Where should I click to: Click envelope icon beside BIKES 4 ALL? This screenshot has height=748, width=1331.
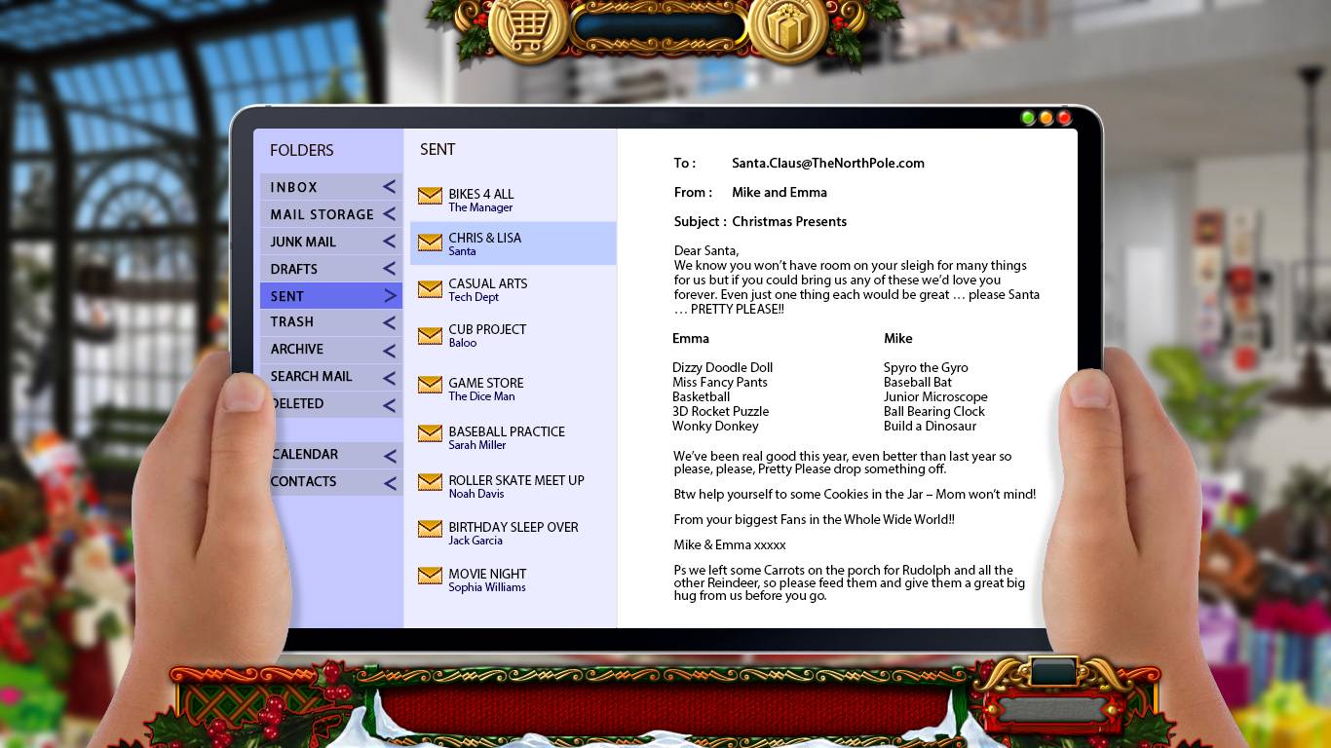coord(430,196)
